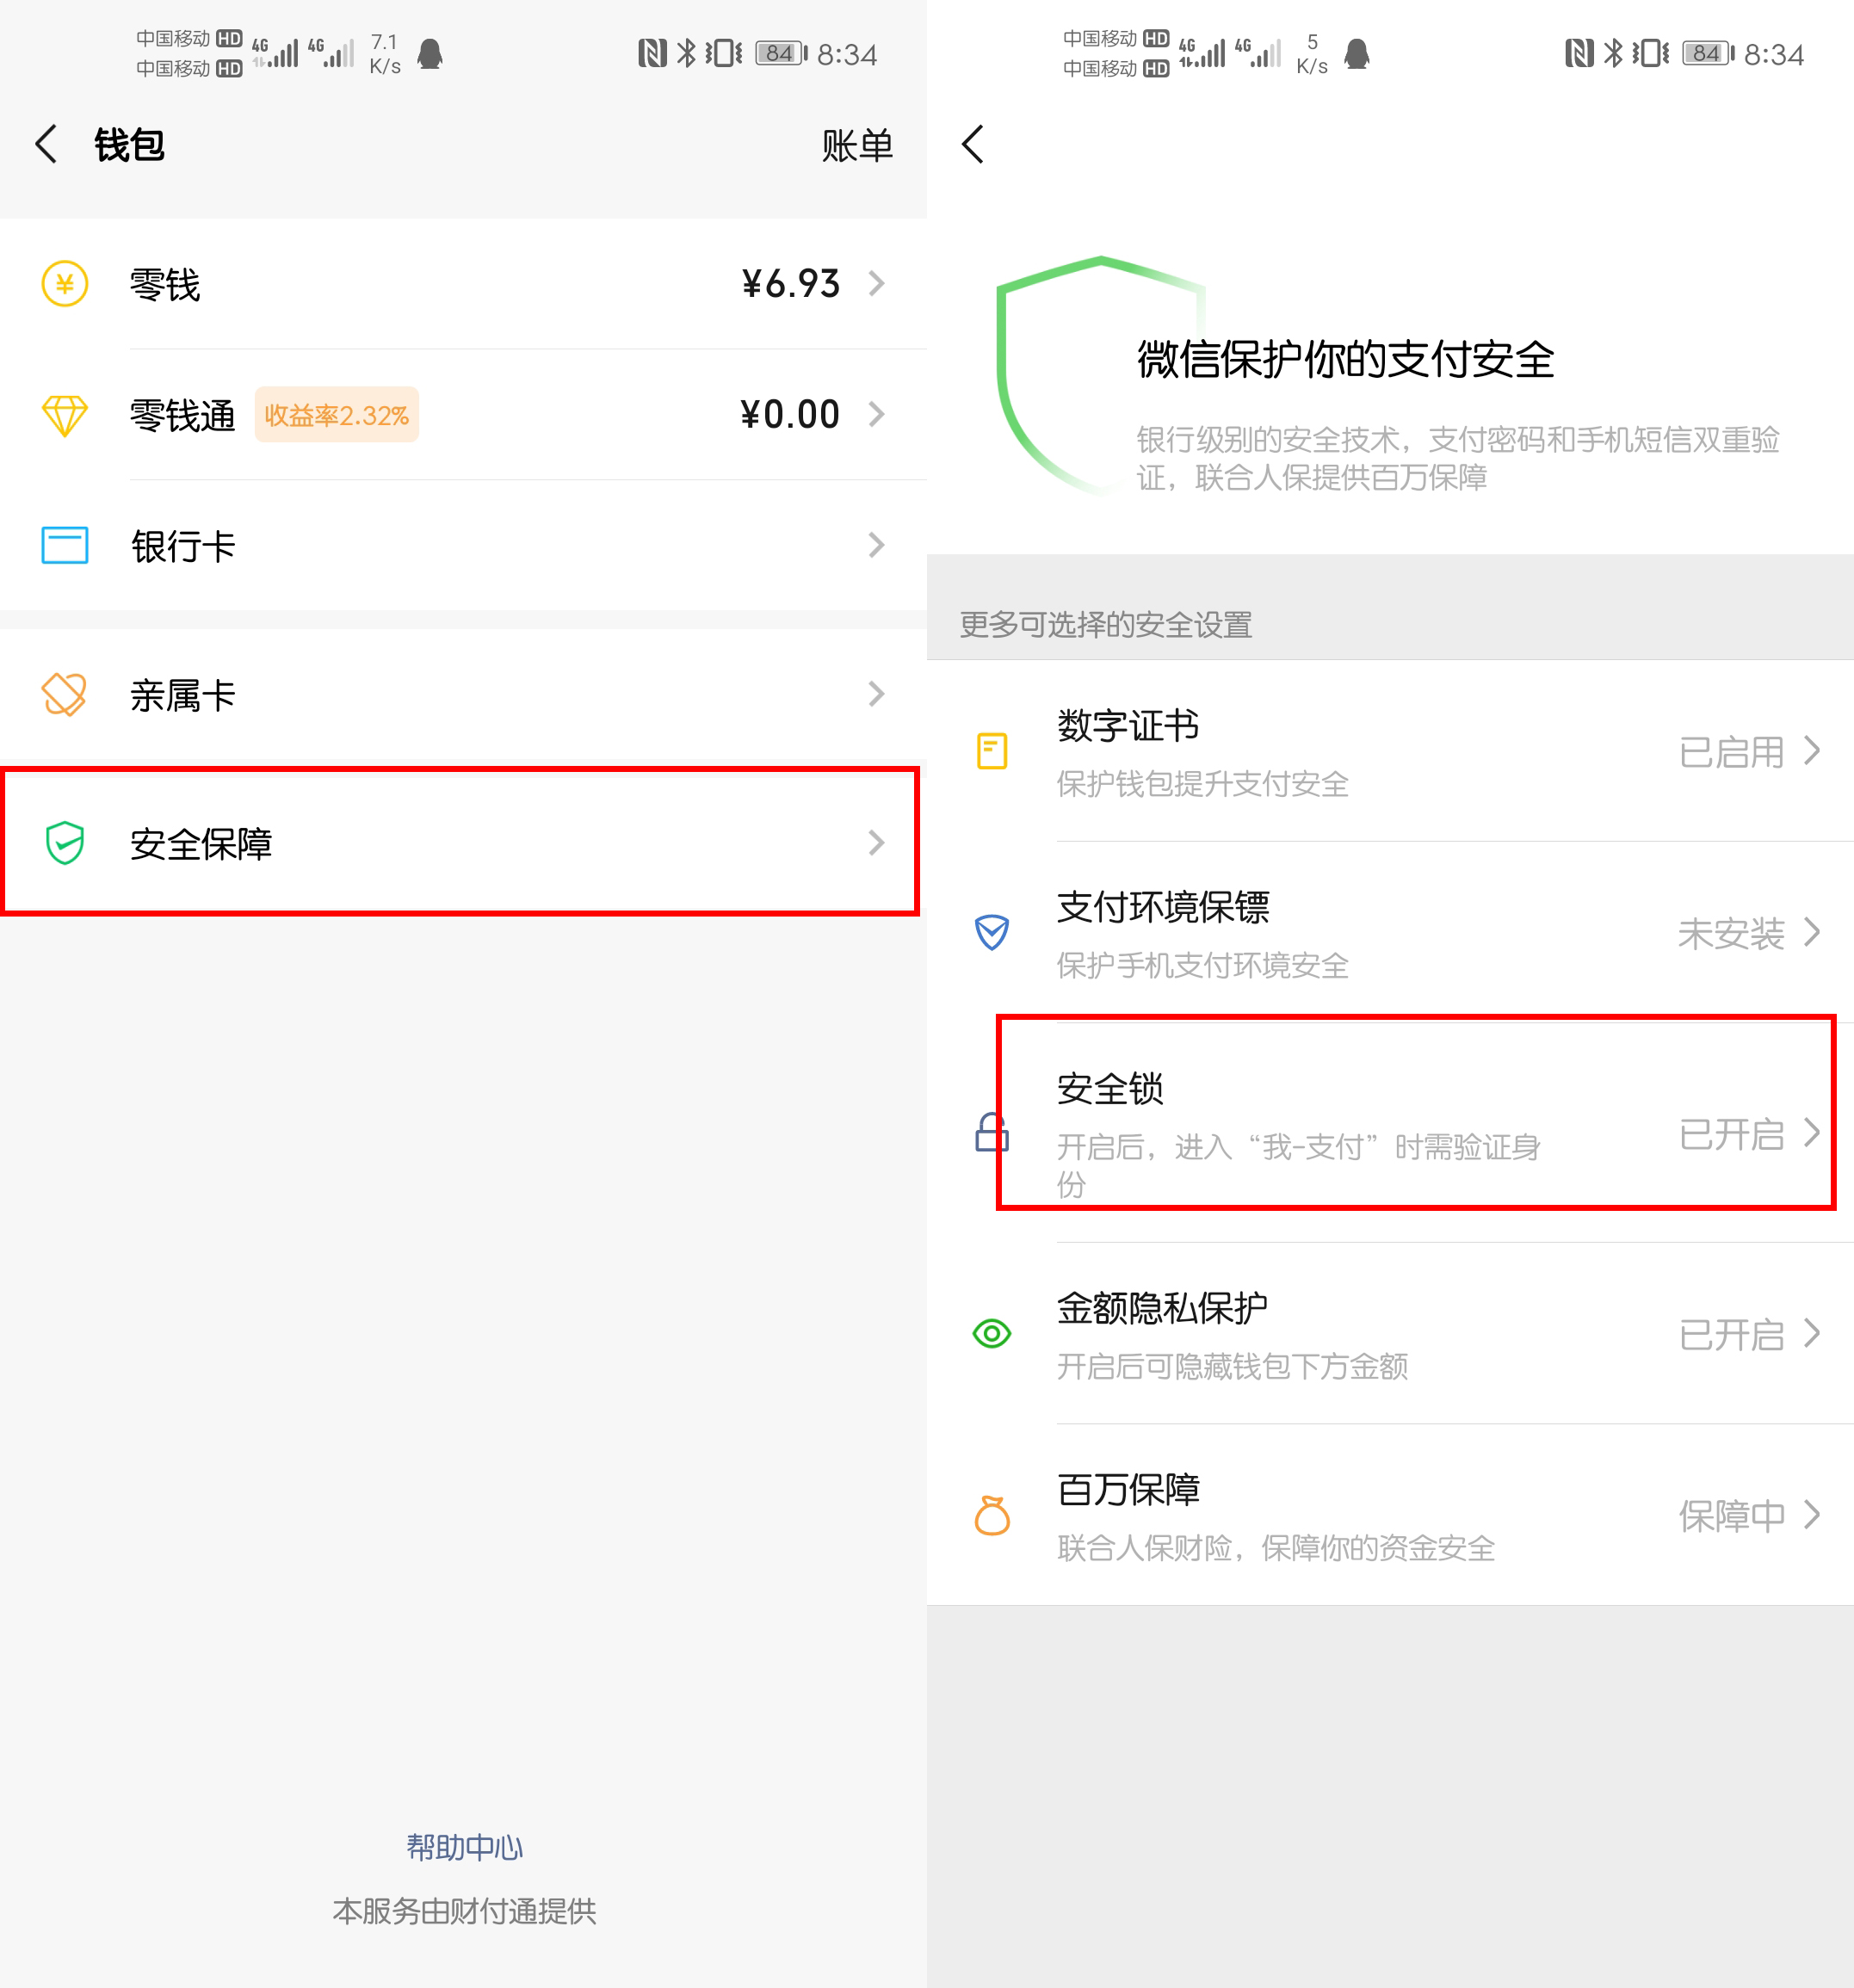The height and width of the screenshot is (1988, 1854).
Task: Expand 安全保障 row chevron arrow
Action: coord(876,844)
